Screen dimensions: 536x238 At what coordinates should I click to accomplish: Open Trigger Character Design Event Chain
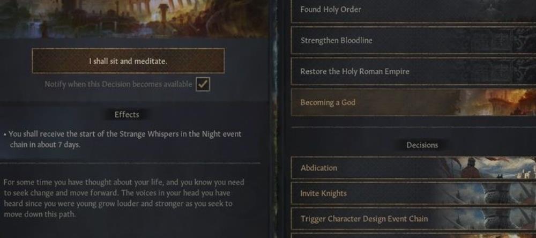413,219
